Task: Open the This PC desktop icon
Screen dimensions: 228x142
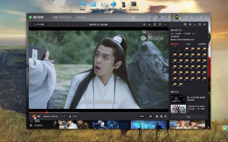Action: click(83, 6)
